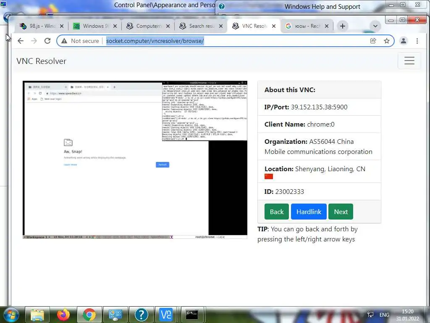Click the ENG language indicator
This screenshot has width=430, height=323.
coord(384,315)
